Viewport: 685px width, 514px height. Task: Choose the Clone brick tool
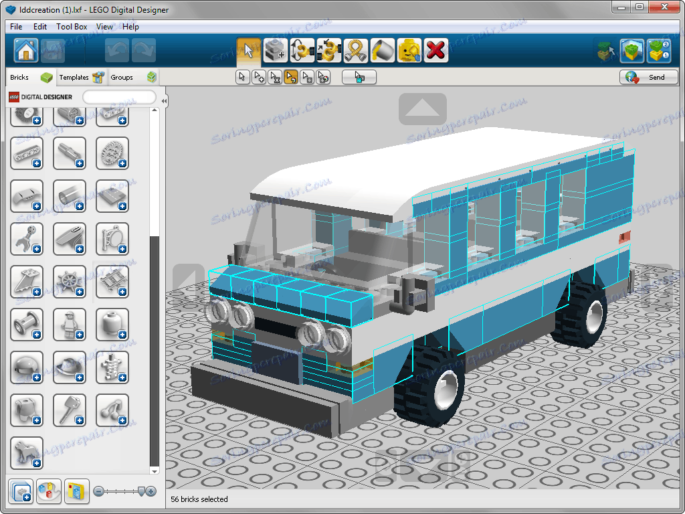276,50
